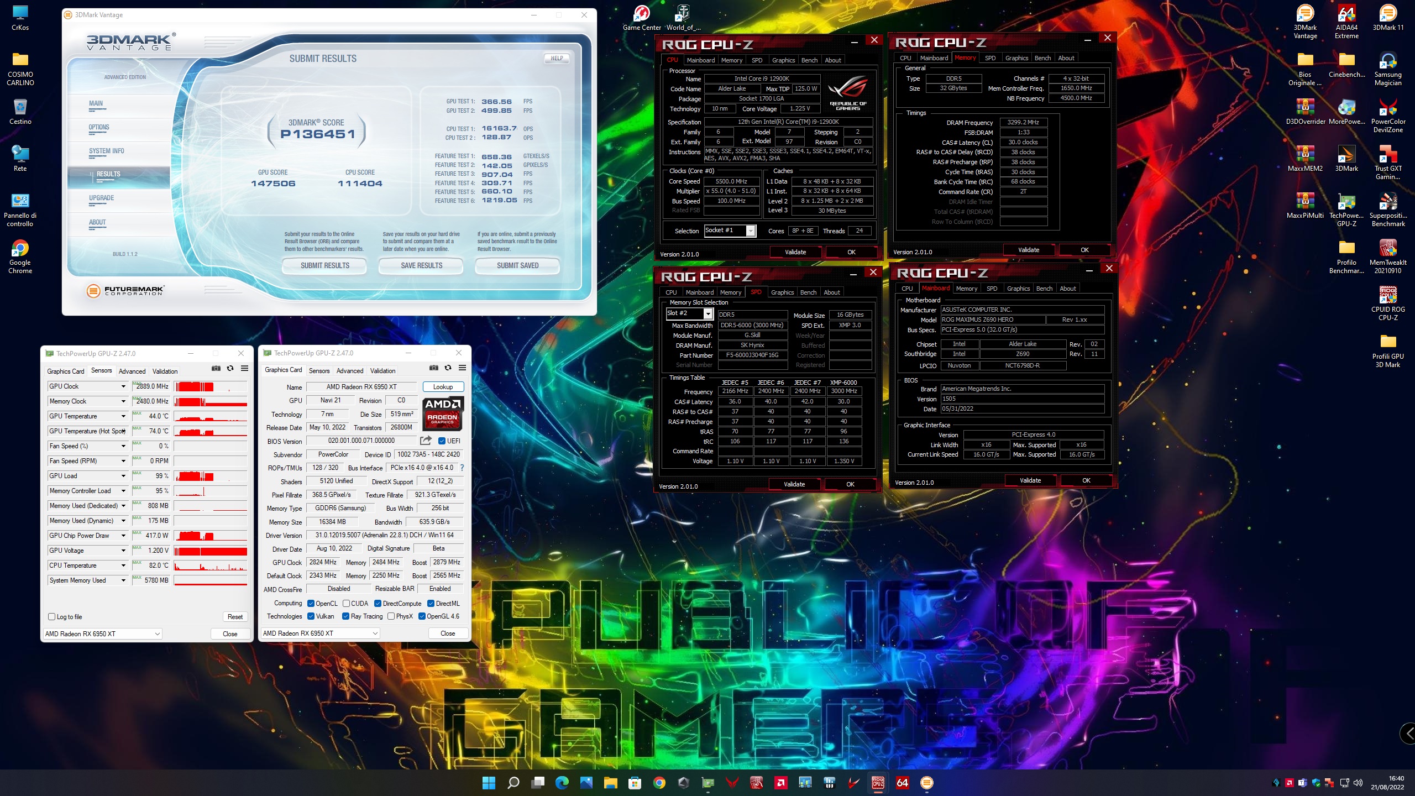Switch to Validation tab in GPU-Z Graphics Card window
The height and width of the screenshot is (796, 1415).
click(x=382, y=371)
